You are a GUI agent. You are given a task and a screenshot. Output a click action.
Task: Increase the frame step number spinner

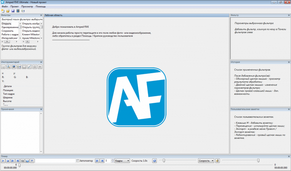(112, 160)
